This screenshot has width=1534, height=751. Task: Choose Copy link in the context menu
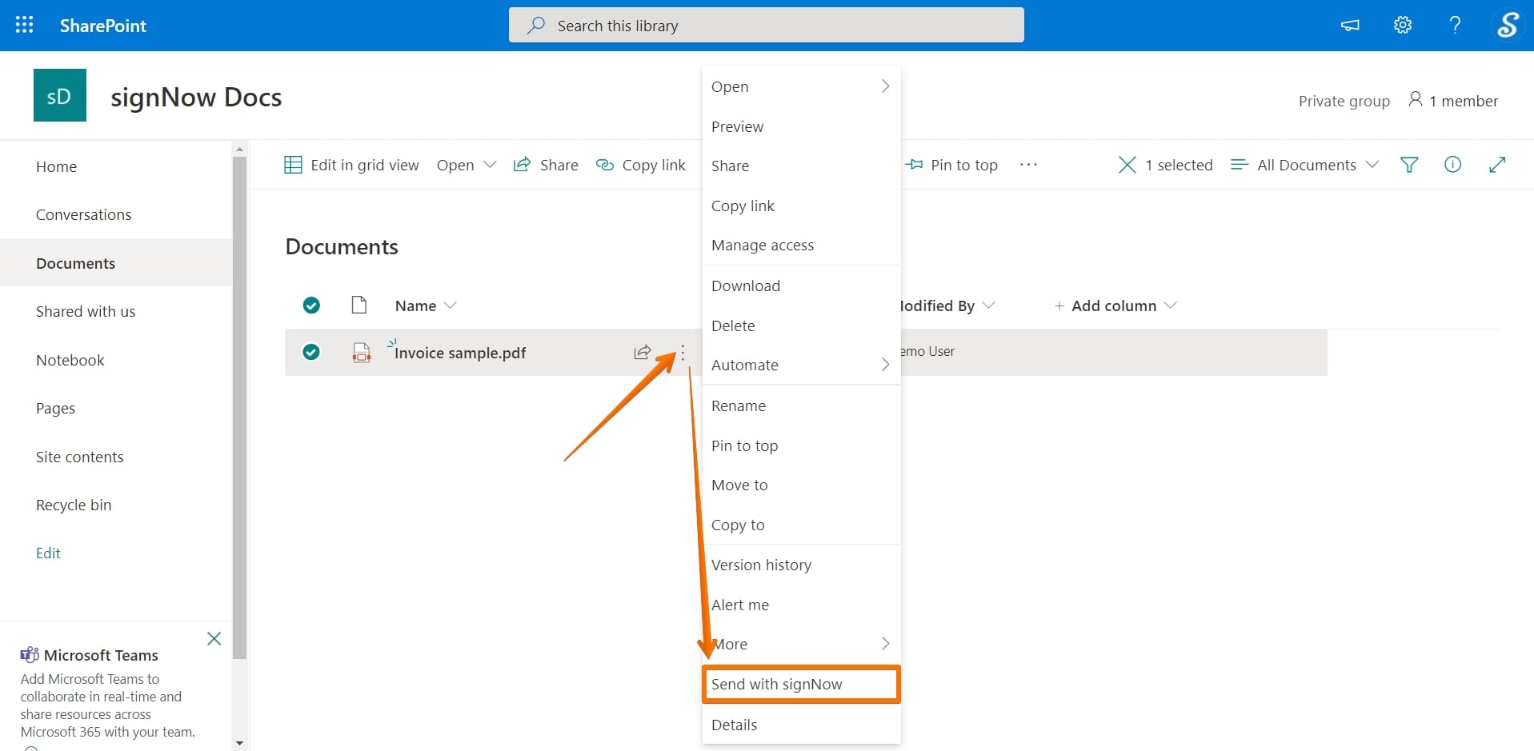click(x=802, y=206)
